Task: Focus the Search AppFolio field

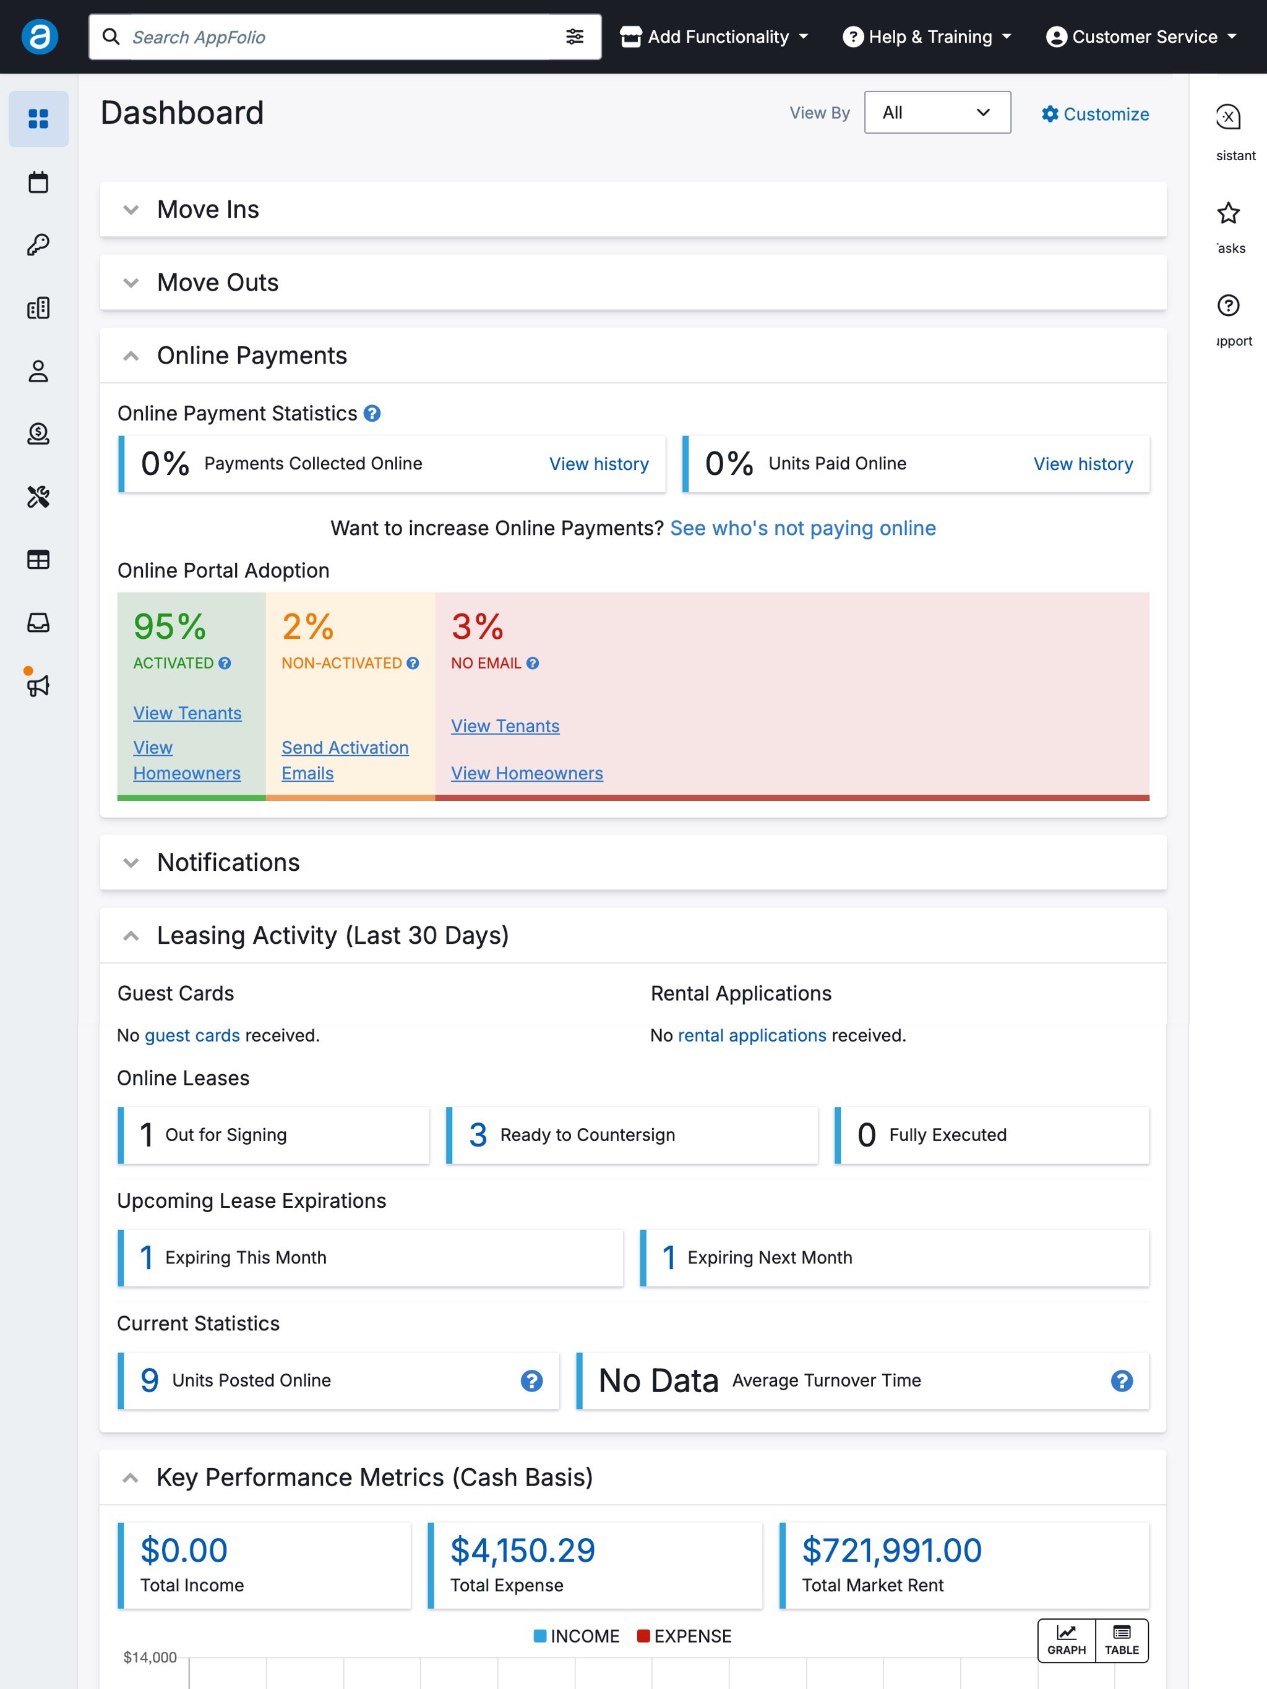Action: (x=340, y=36)
